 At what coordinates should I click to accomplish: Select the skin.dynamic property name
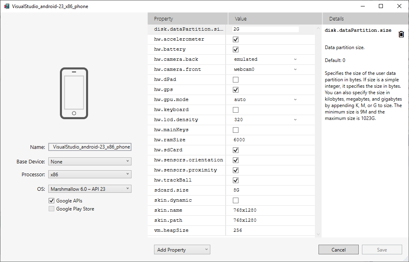point(173,200)
